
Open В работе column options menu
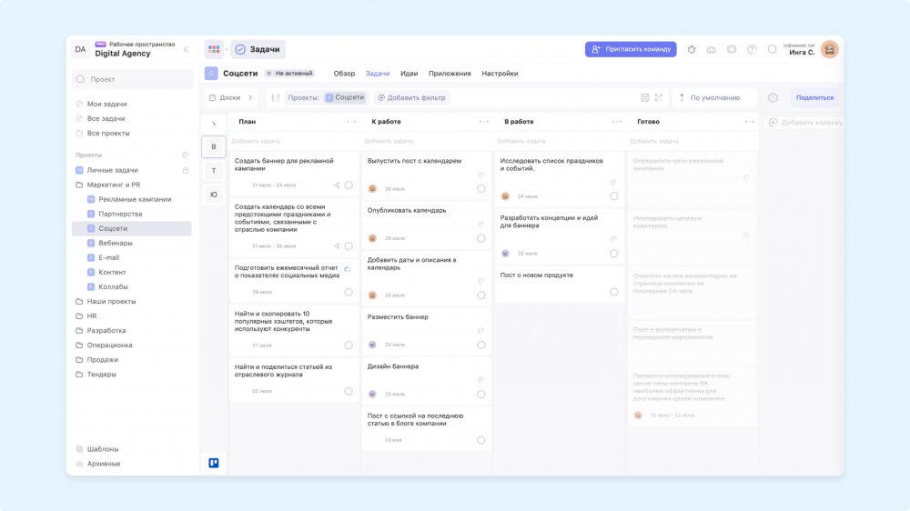pyautogui.click(x=616, y=122)
